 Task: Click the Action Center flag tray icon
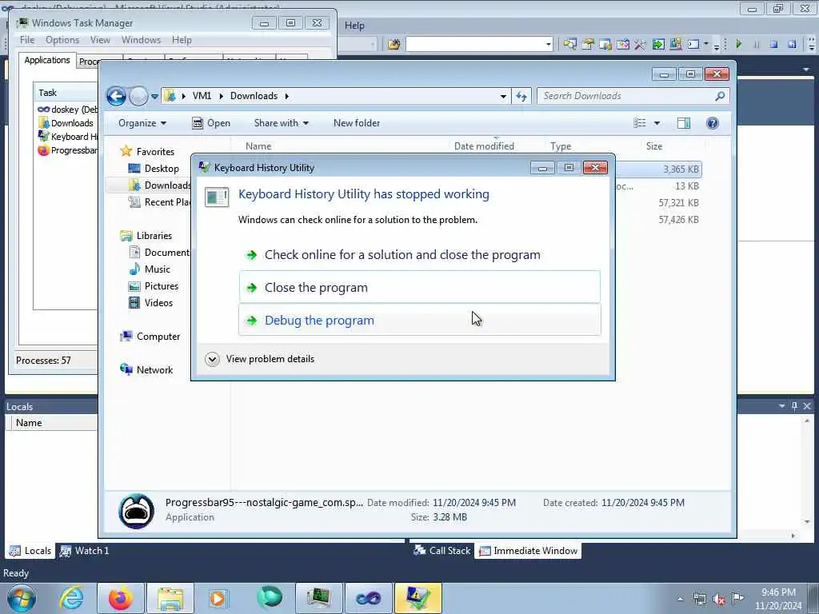coord(737,599)
